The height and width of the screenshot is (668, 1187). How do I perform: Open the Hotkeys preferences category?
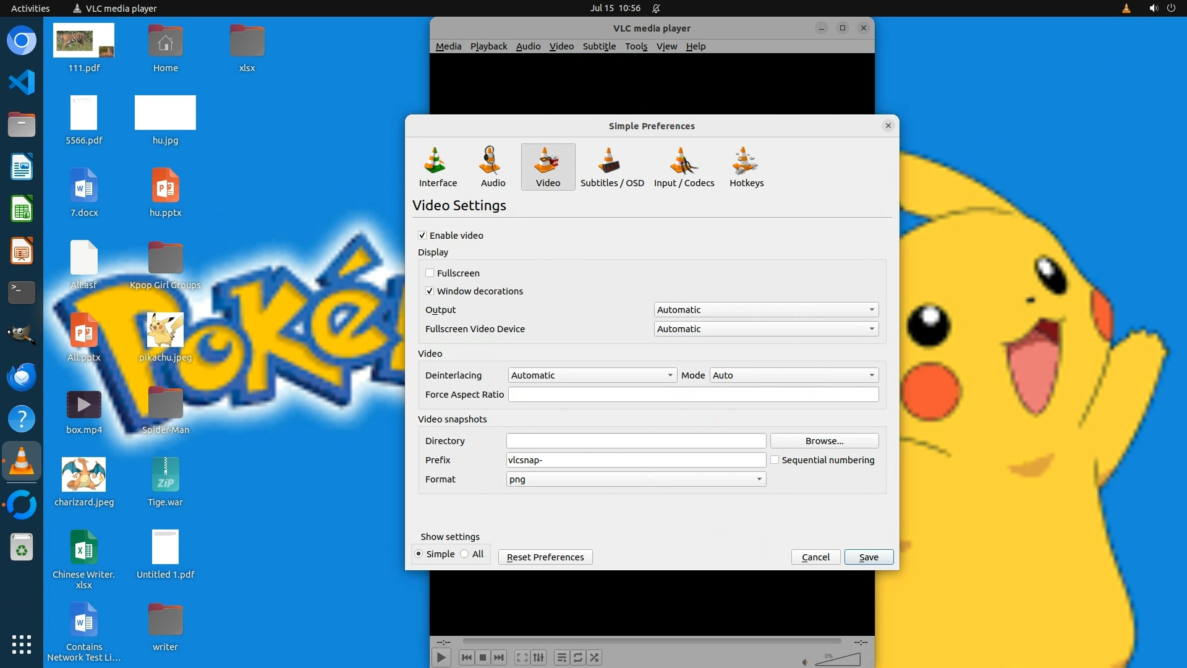click(x=746, y=167)
